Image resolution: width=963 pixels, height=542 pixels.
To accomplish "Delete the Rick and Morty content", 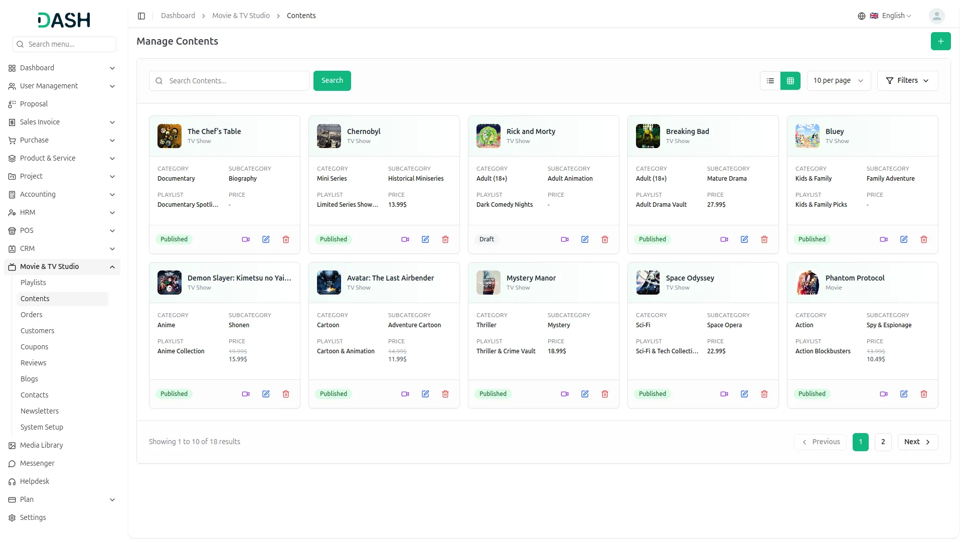I will [x=605, y=239].
